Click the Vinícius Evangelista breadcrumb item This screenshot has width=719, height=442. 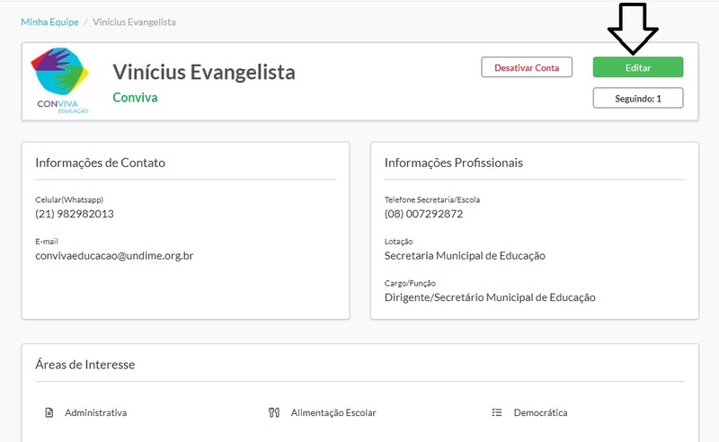coord(135,22)
